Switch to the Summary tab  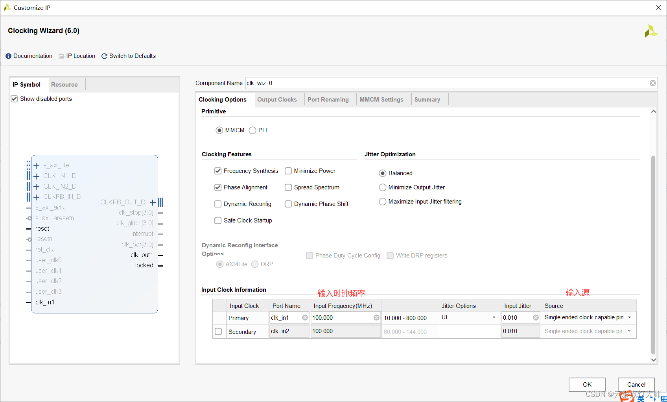tap(427, 100)
